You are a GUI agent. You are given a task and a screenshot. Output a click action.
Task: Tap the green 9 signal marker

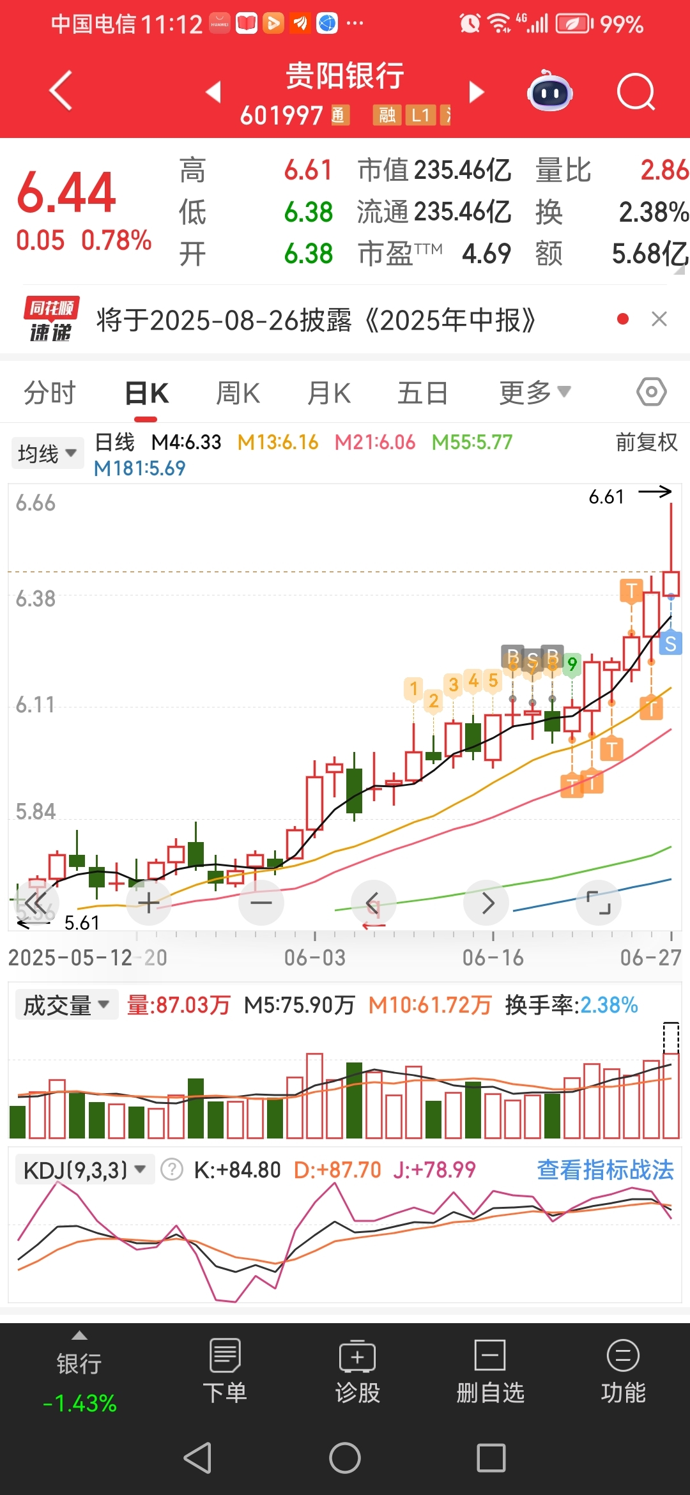coord(572,664)
